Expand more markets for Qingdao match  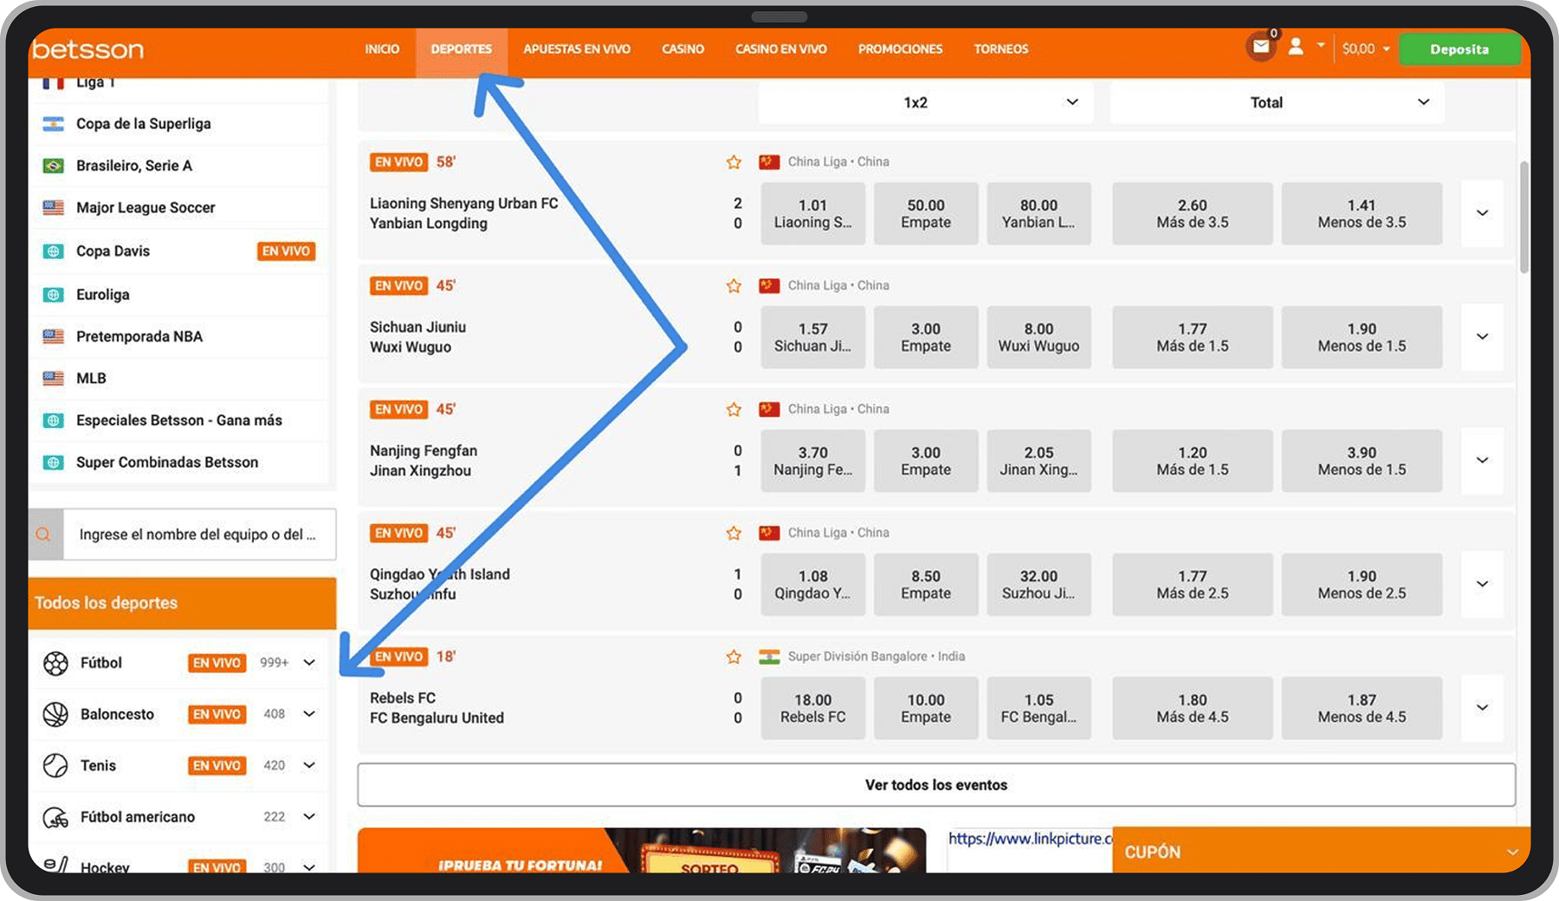click(1483, 585)
